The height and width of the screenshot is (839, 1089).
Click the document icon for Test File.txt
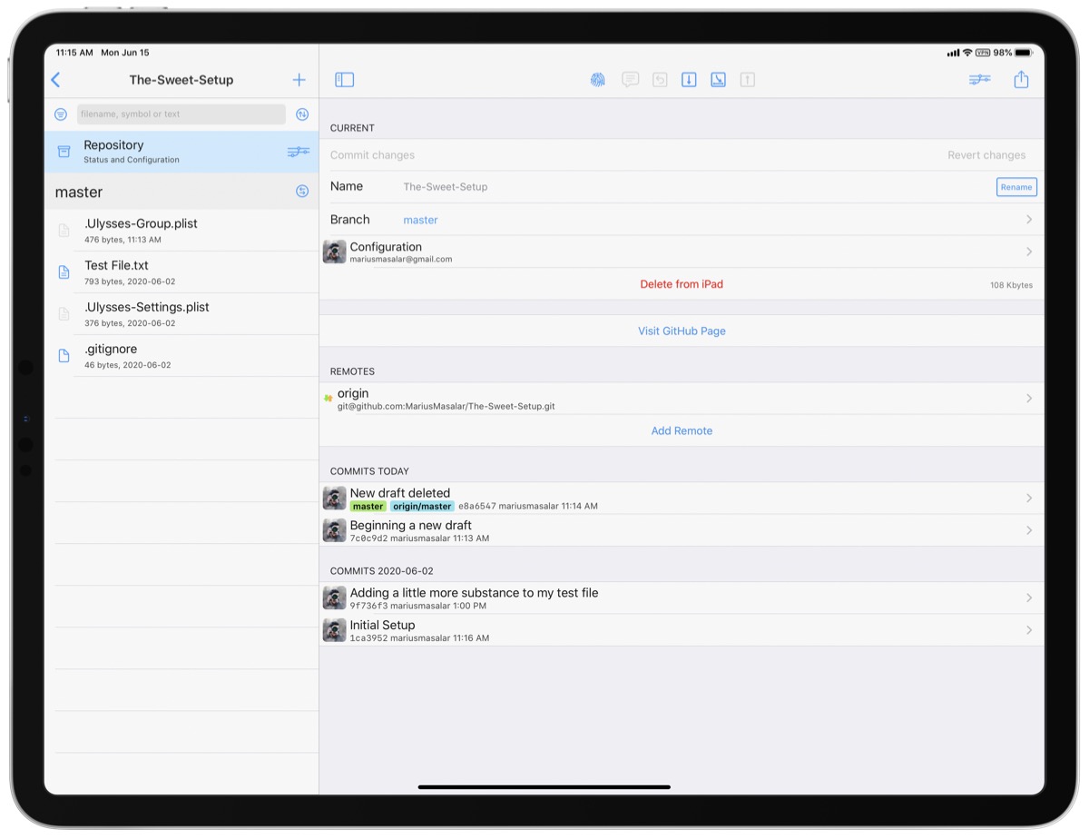pos(64,272)
